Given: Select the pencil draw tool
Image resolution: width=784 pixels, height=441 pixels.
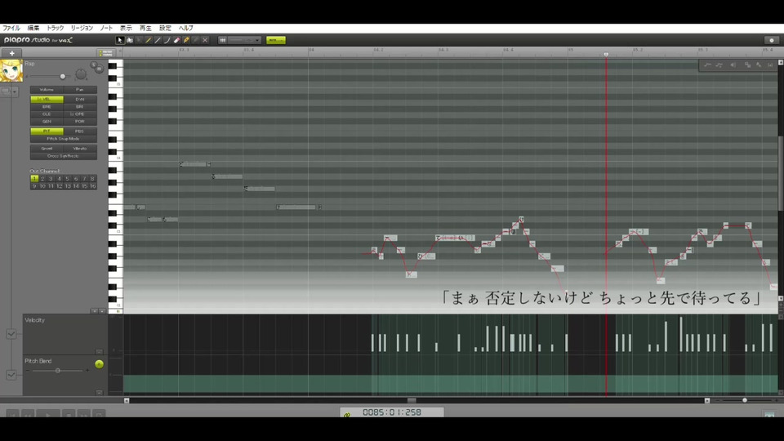Looking at the screenshot, I should coord(149,40).
